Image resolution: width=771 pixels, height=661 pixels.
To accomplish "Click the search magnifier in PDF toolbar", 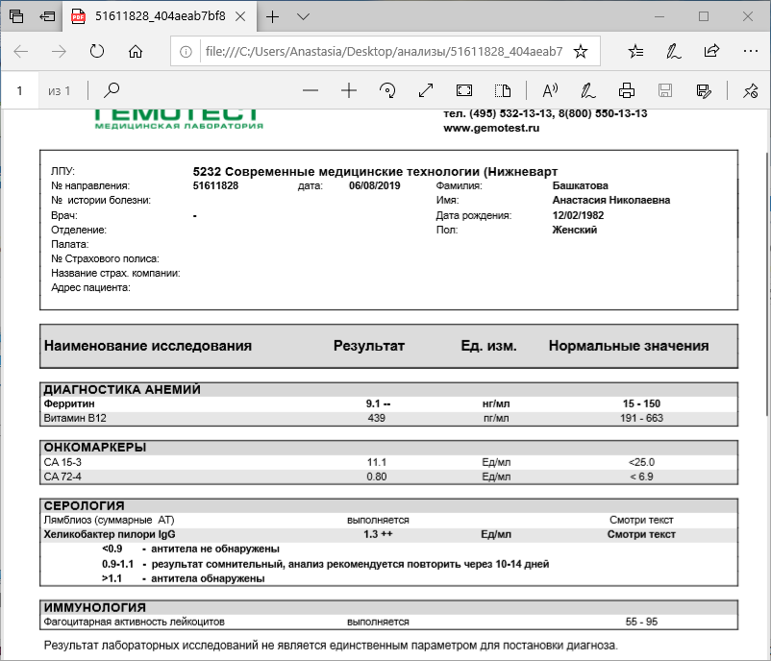I will [112, 90].
